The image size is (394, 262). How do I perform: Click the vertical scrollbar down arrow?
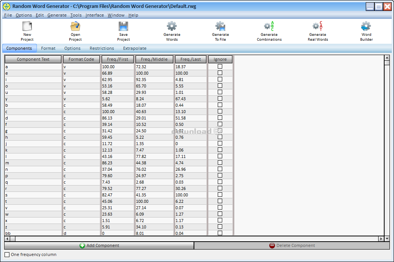point(387,239)
